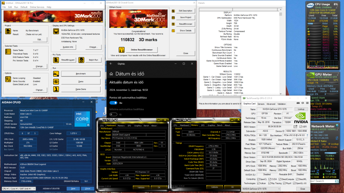Open the GPU selector dropdown in GPU-Z
This screenshot has height=193, width=344.
[261, 189]
